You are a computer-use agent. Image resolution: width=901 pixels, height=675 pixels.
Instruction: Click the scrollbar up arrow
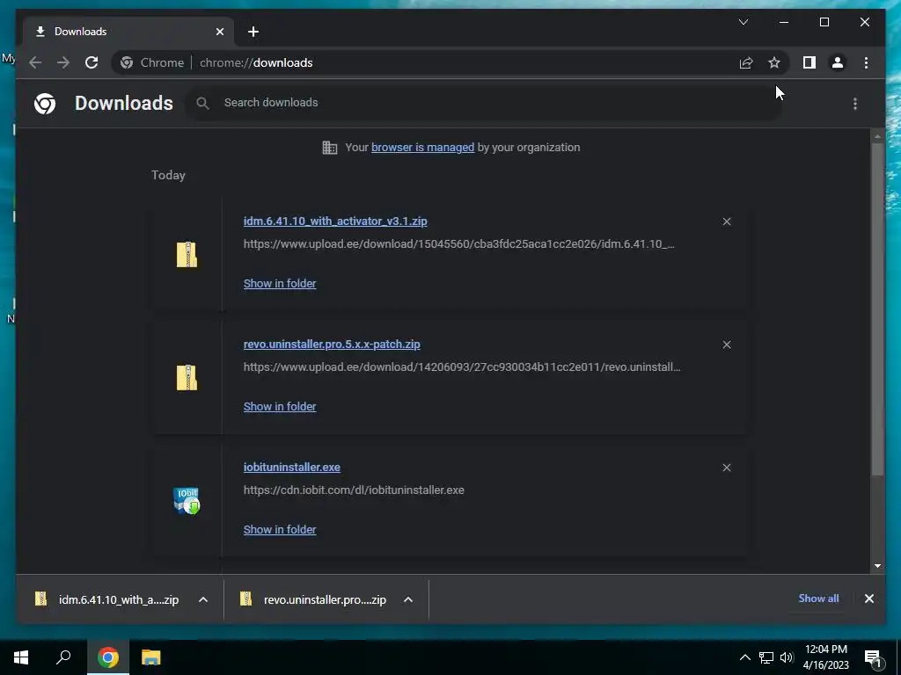[877, 136]
